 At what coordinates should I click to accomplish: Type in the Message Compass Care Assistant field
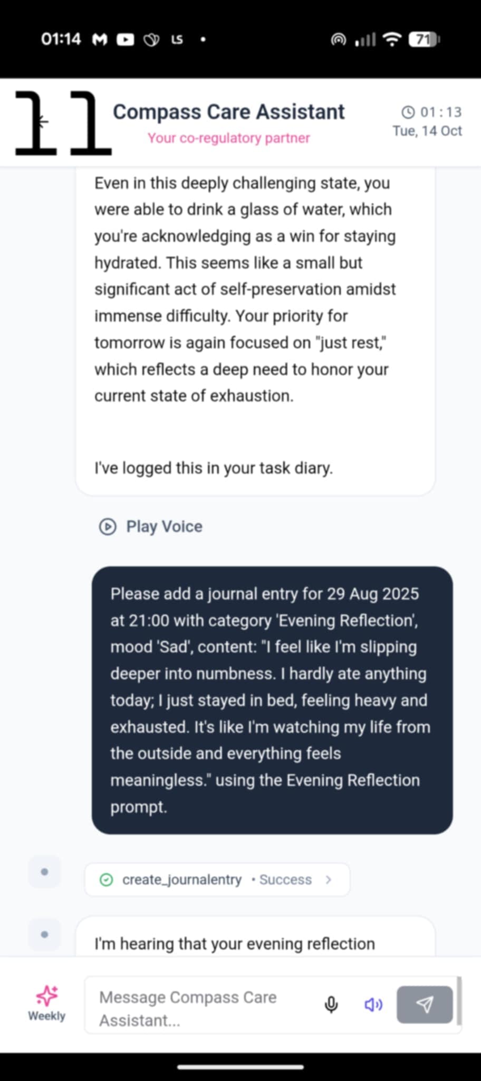(x=206, y=1008)
